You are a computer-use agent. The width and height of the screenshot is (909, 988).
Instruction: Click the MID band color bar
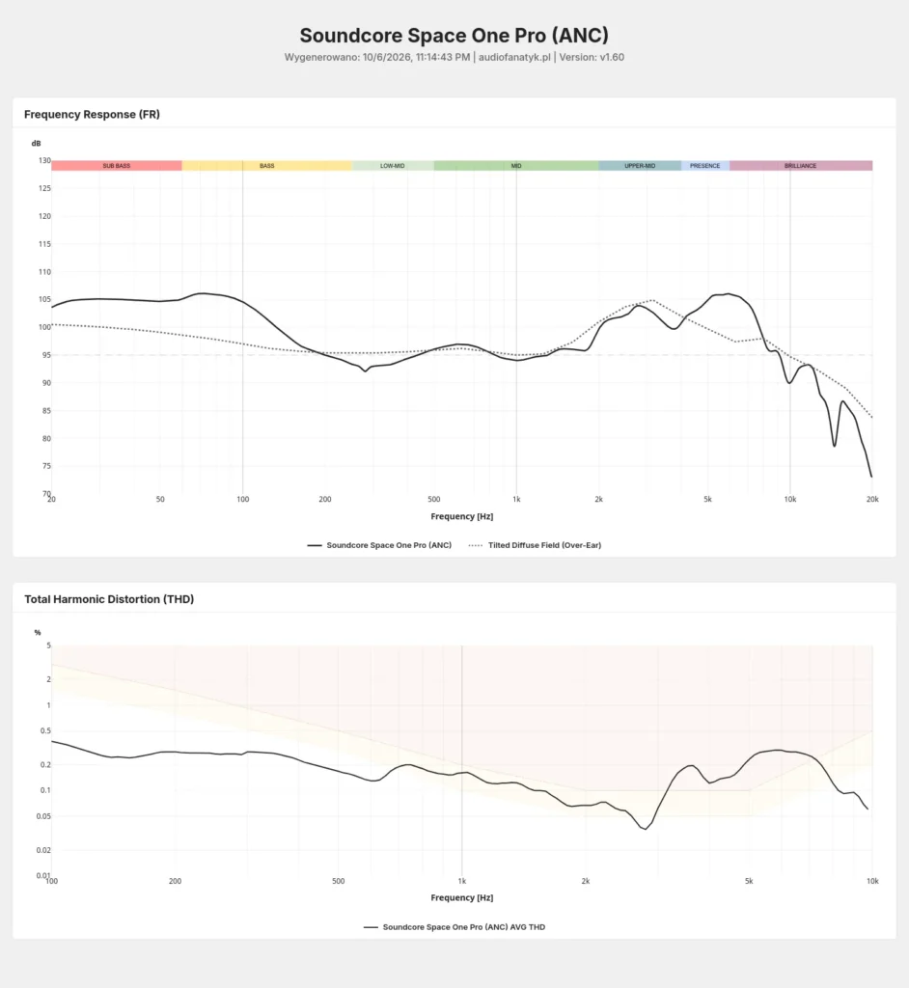pyautogui.click(x=516, y=166)
